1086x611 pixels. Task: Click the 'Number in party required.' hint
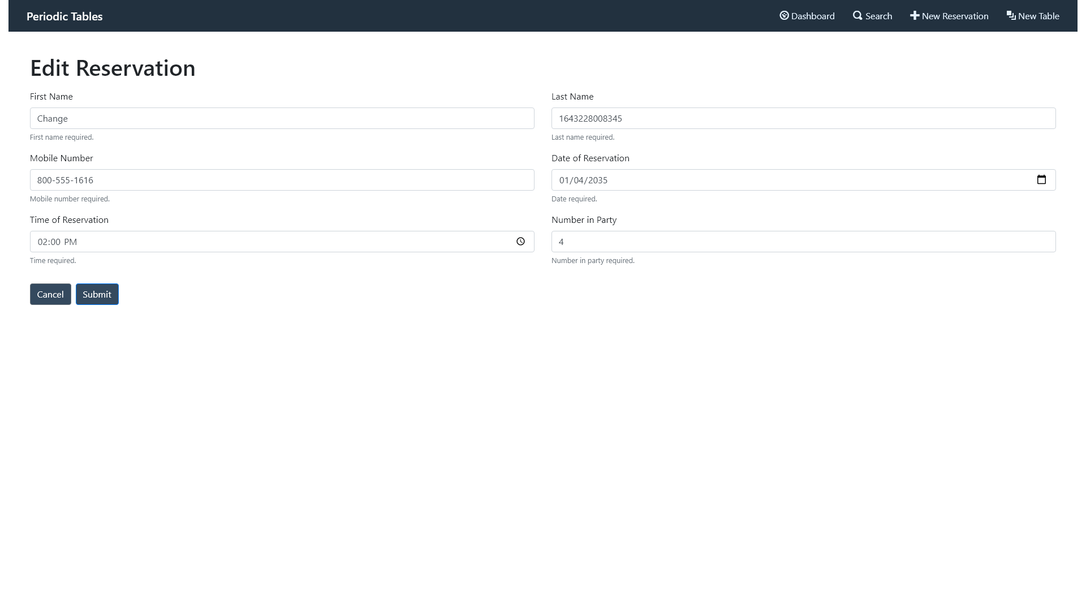click(x=593, y=261)
